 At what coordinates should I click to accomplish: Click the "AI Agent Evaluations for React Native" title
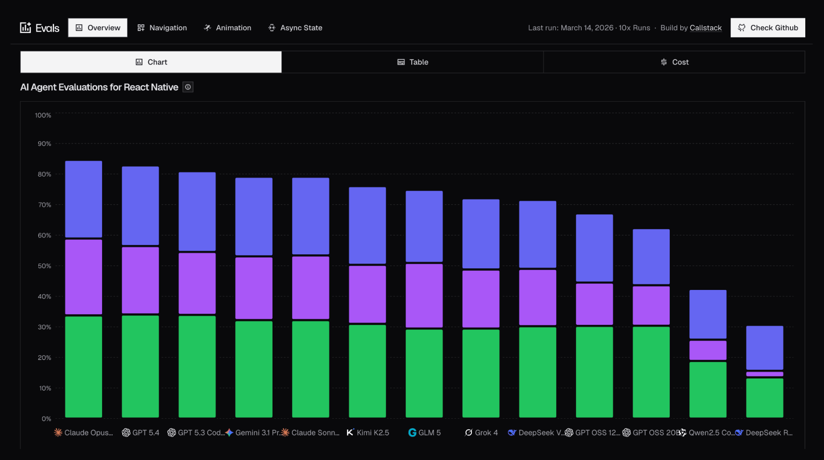[x=99, y=87]
